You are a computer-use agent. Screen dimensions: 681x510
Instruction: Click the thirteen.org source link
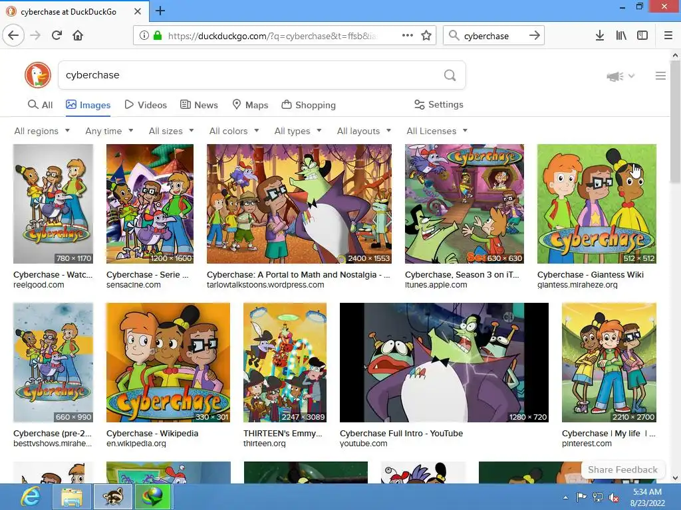[265, 444]
